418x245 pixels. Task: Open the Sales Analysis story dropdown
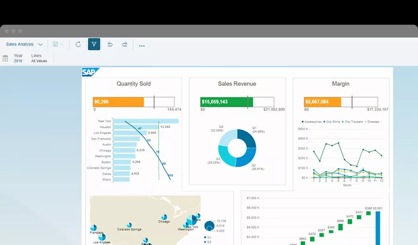[24, 45]
